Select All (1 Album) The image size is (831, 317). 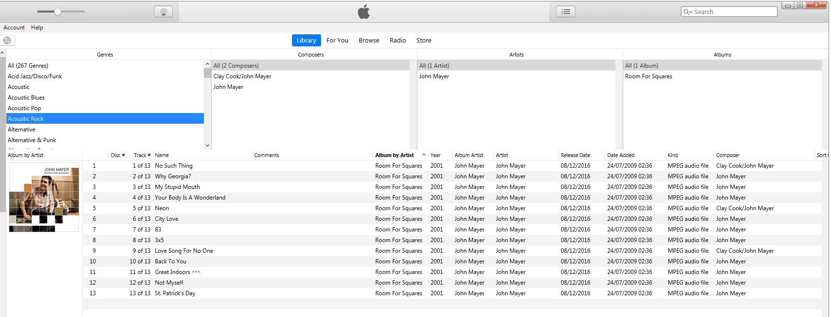pos(722,66)
